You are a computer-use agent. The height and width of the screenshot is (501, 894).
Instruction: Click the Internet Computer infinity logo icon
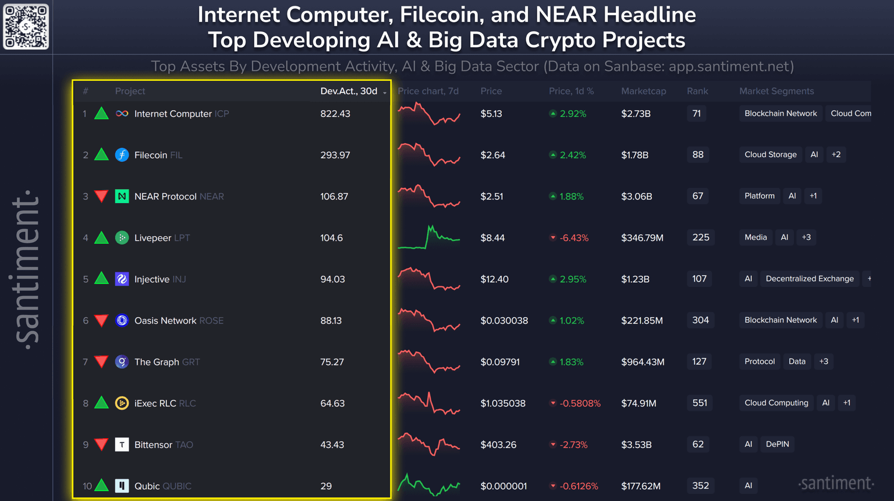(122, 113)
